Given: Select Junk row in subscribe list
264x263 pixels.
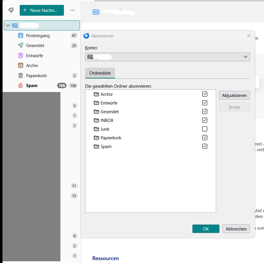Looking at the screenshot, I should click(x=150, y=129).
